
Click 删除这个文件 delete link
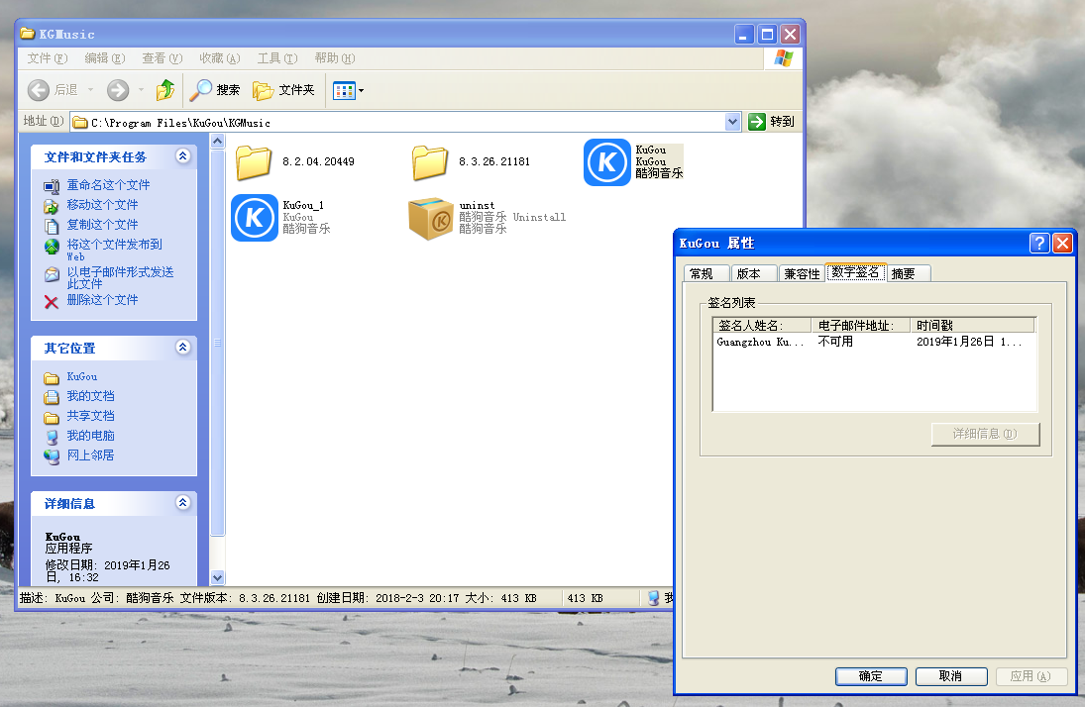pos(102,300)
